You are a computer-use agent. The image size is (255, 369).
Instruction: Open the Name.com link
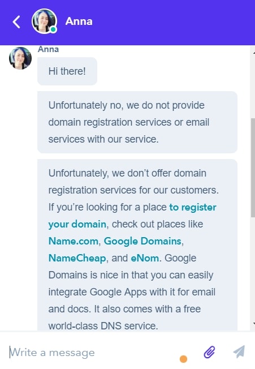point(73,241)
